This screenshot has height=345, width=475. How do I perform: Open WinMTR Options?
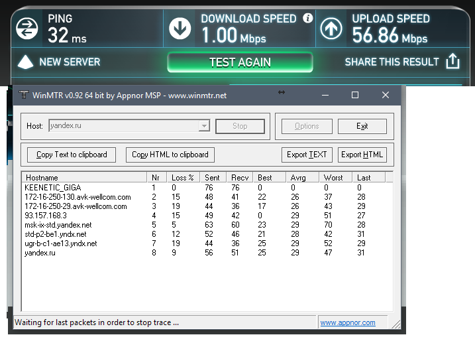307,126
